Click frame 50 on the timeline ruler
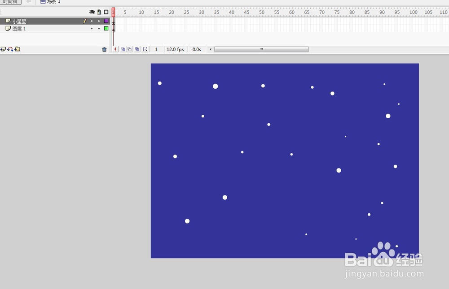Screen dimensions: 449x289 262,12
